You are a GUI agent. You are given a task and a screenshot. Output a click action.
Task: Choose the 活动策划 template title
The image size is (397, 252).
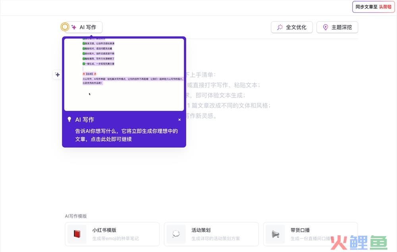point(201,230)
